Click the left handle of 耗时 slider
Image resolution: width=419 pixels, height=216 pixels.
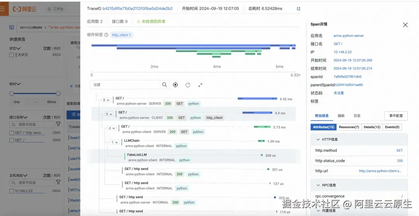click(12, 94)
